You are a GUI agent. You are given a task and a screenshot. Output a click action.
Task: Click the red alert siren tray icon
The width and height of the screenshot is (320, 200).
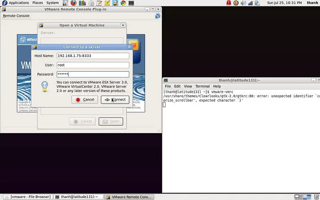pyautogui.click(x=228, y=3)
